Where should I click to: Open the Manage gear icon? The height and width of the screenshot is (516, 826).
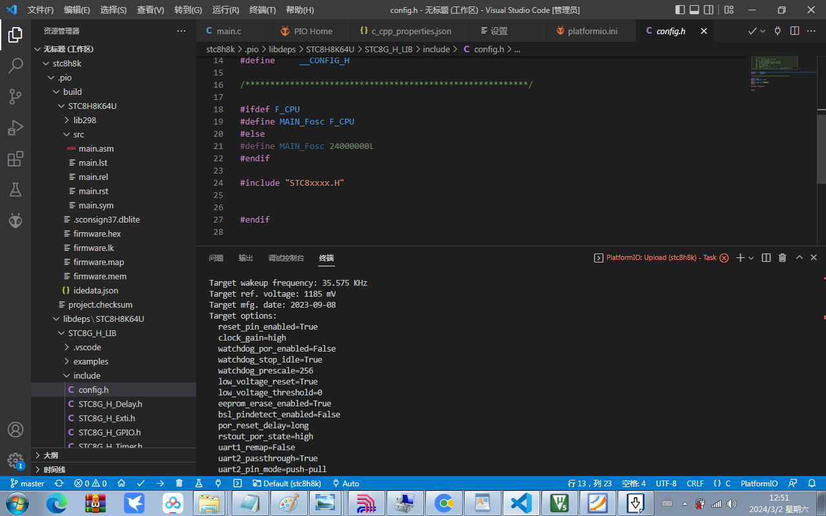click(x=15, y=460)
